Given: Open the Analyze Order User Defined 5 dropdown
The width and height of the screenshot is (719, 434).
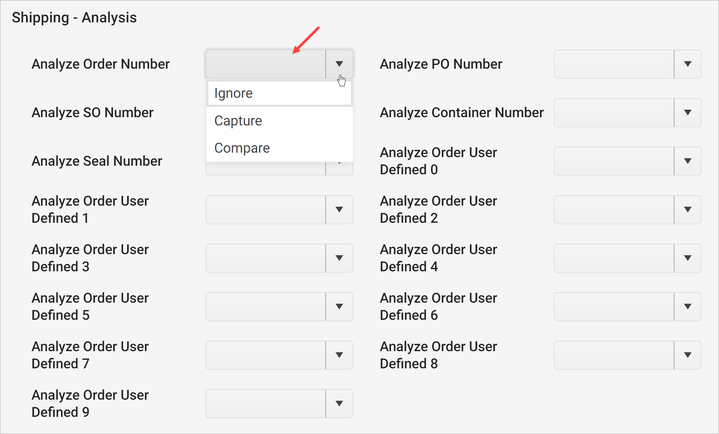Looking at the screenshot, I should [x=339, y=306].
